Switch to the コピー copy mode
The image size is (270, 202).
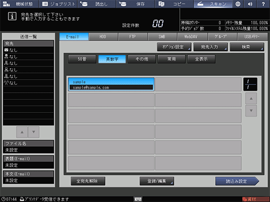pos(174,4)
